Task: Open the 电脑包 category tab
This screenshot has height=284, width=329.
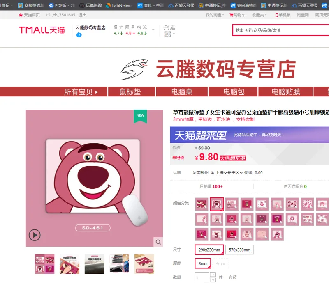Action: pos(234,92)
